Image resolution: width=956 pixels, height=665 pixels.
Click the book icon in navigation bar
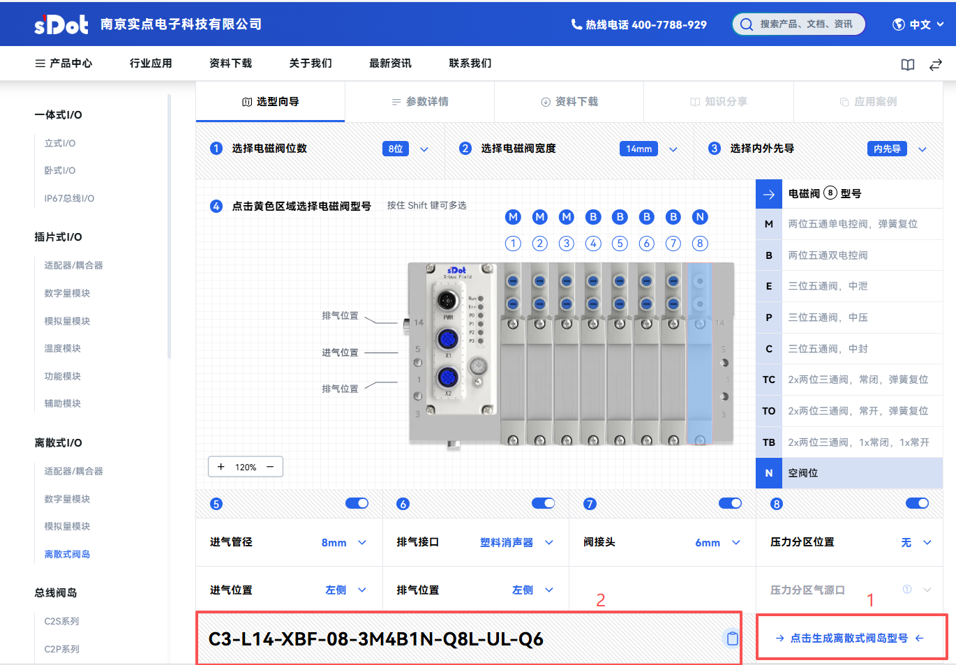click(x=907, y=65)
